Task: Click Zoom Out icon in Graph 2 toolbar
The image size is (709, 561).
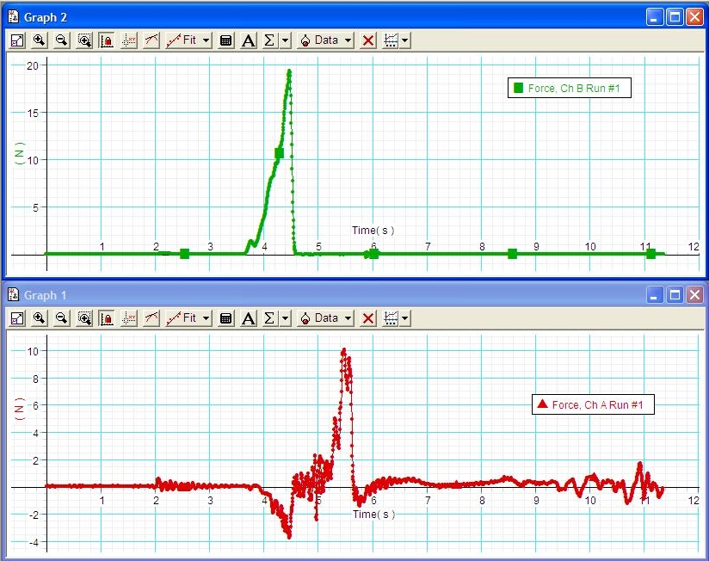Action: 61,40
